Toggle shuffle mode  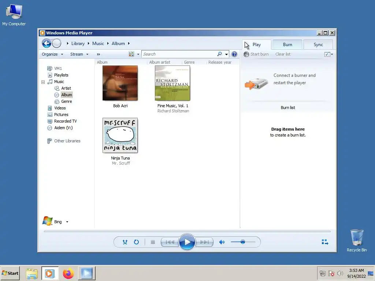125,242
